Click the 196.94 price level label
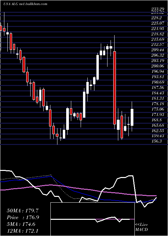The image size is (168, 236). 158,71
